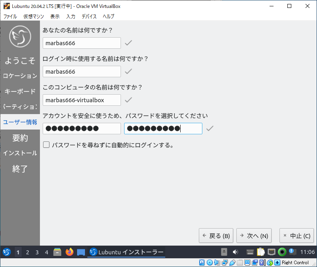This screenshot has height=267, width=317.
Task: Click the VirtualBox display status icon
Action: [247, 263]
